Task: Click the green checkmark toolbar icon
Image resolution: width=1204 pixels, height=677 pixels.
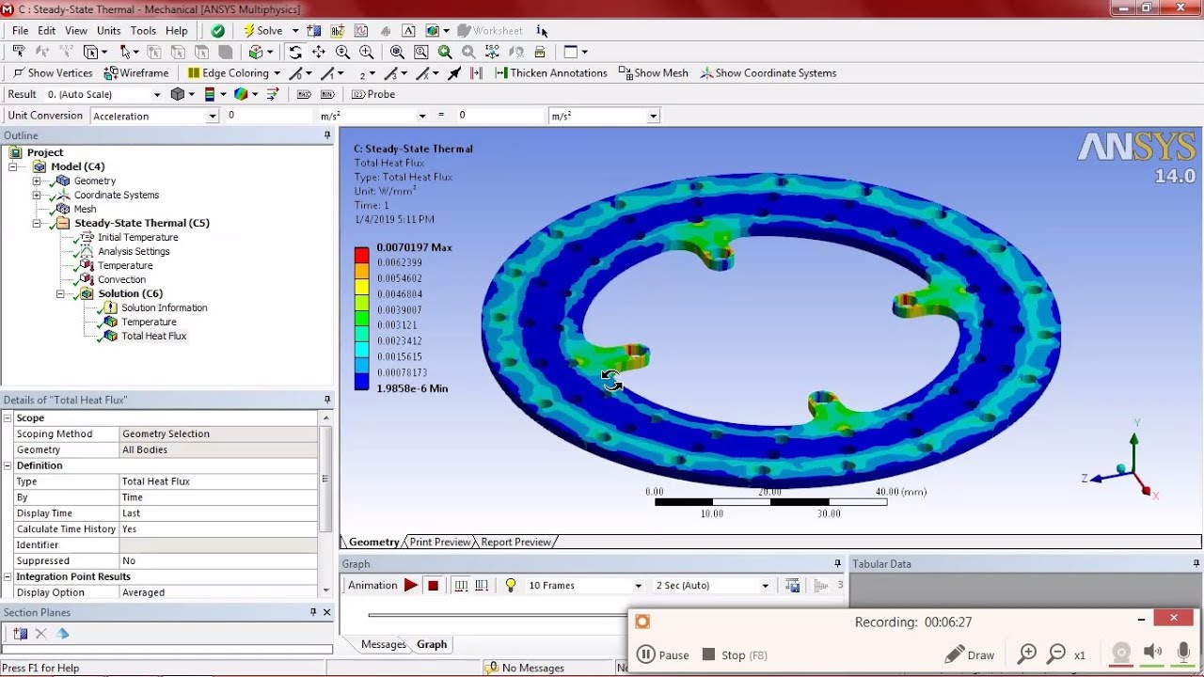Action: point(217,31)
